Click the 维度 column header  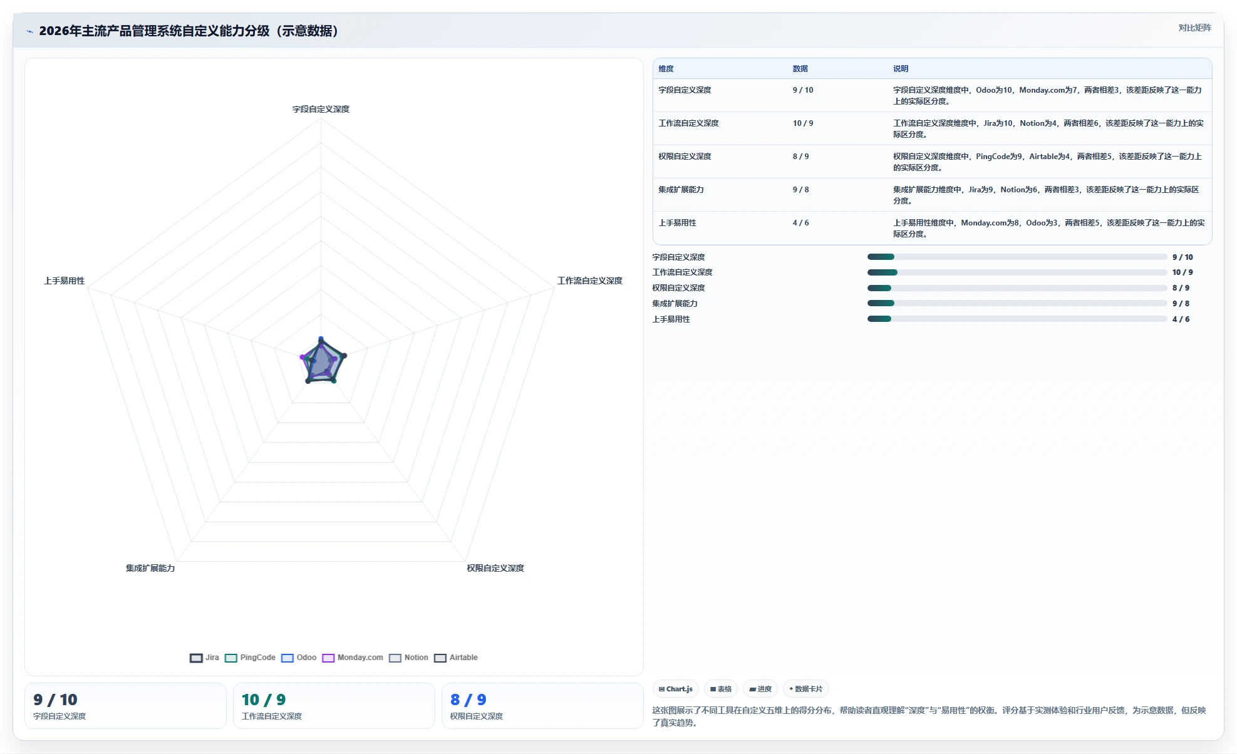666,69
